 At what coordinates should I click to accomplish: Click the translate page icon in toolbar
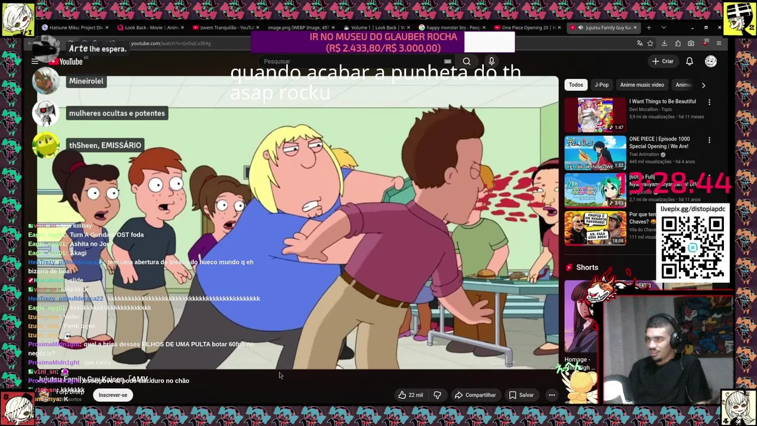[x=639, y=43]
